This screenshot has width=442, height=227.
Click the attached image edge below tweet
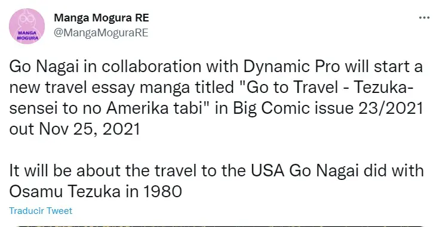220,226
